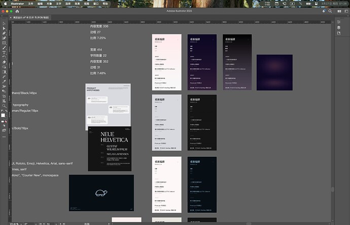The height and width of the screenshot is (225, 350).
Task: Select the turtle logo dark artboard
Action: 101,193
